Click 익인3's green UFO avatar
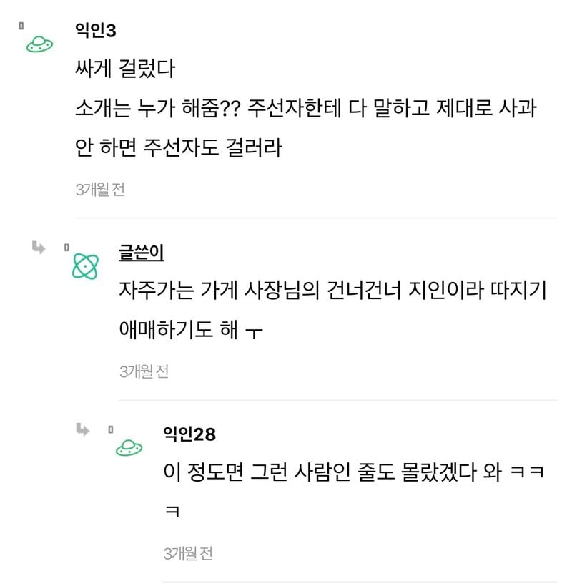The height and width of the screenshot is (584, 572). (40, 45)
